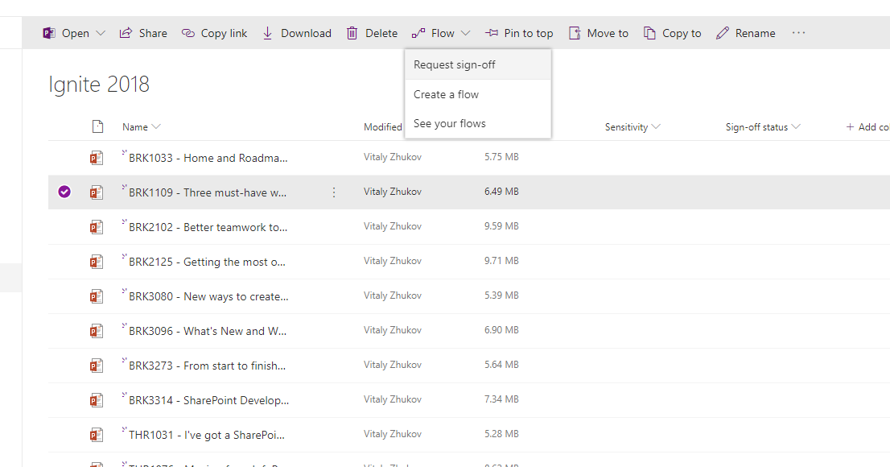Click the Download button label
The width and height of the screenshot is (890, 467).
click(306, 33)
